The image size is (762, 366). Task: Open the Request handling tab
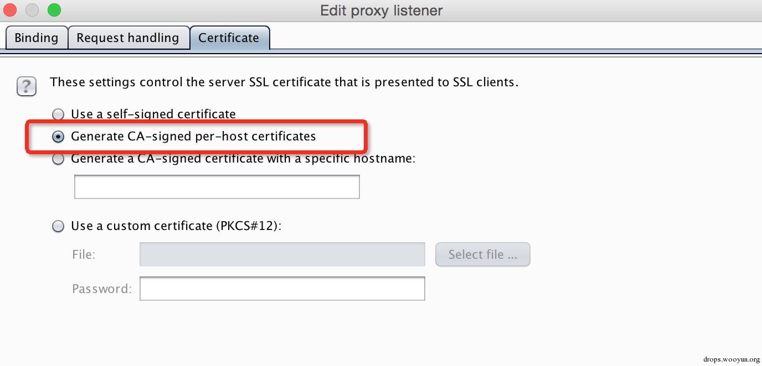tap(128, 38)
